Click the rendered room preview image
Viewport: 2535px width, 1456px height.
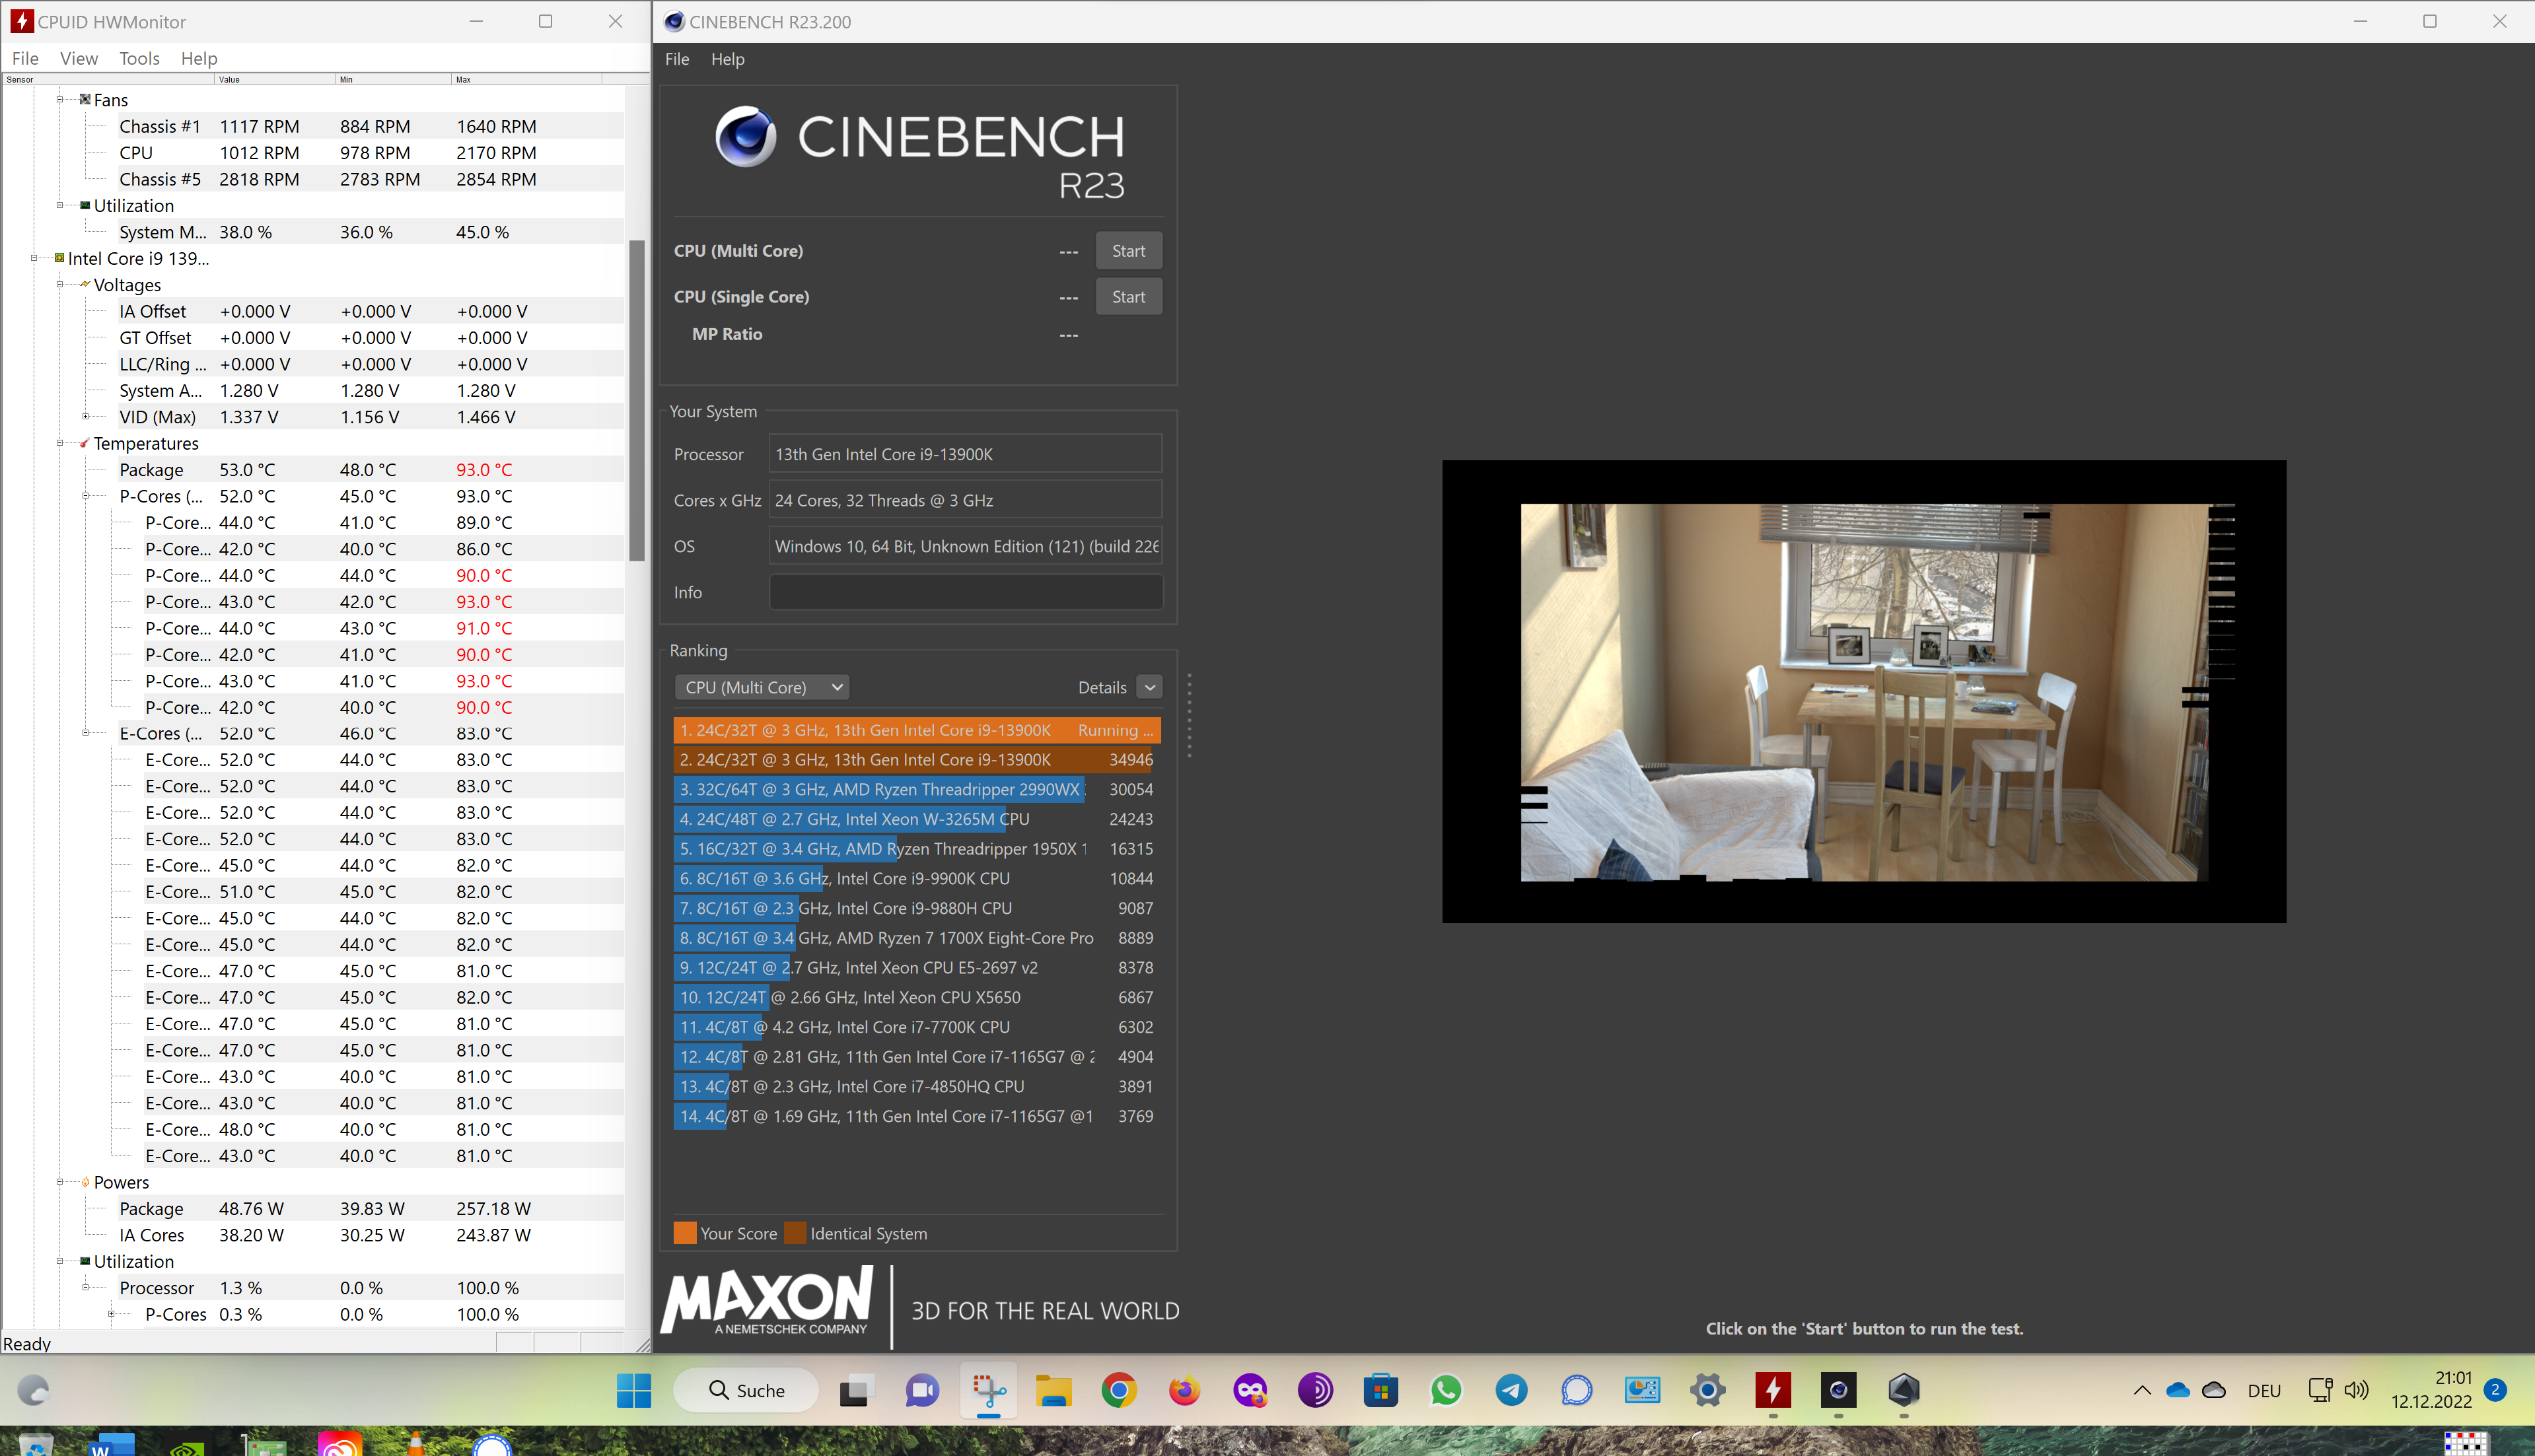click(1864, 692)
